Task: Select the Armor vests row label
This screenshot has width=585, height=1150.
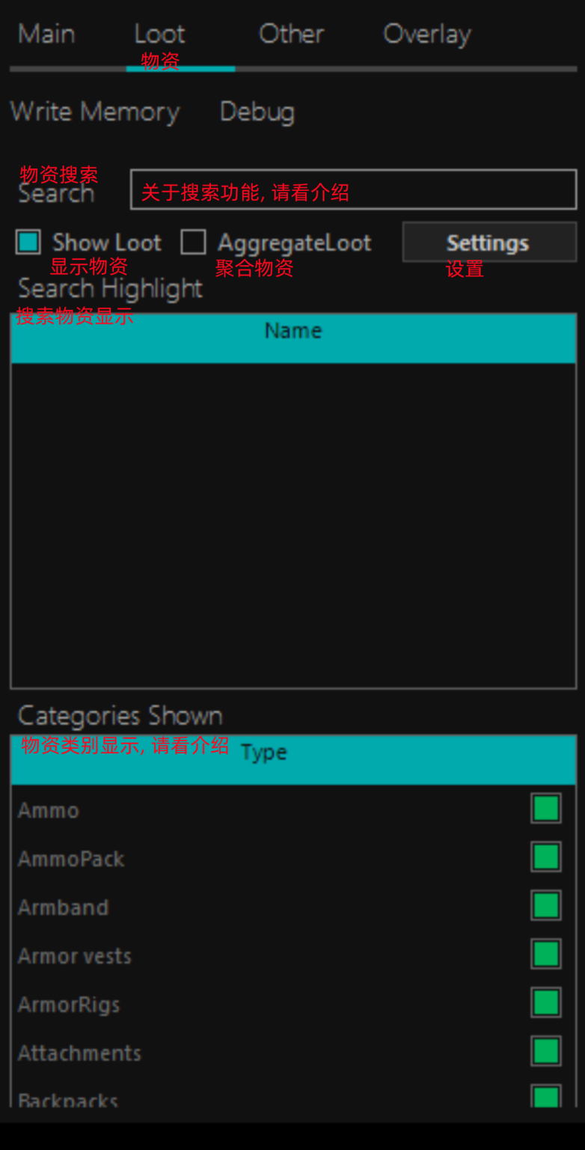Action: (x=75, y=956)
